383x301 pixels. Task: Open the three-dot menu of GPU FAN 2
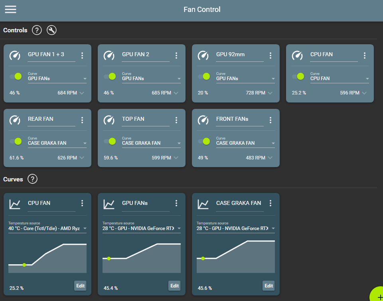[x=176, y=55]
